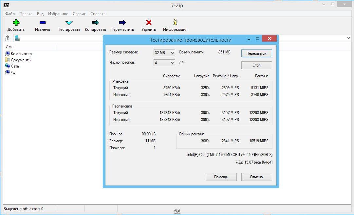354x215 pixels.
Task: Click the 7z icon in title bar
Action: pos(6,5)
